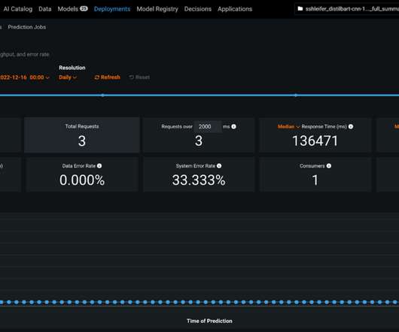The width and height of the screenshot is (399, 332).
Task: Click the Reset button
Action: (x=139, y=77)
